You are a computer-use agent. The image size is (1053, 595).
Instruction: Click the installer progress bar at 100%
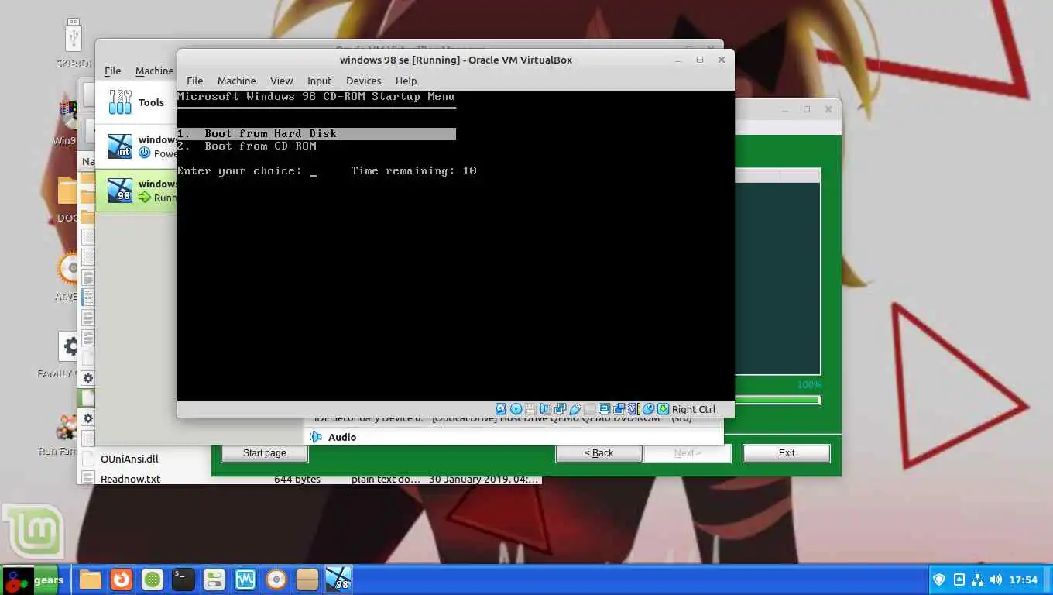point(777,400)
